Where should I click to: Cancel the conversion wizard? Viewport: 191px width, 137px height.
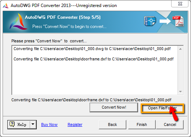coord(170,124)
